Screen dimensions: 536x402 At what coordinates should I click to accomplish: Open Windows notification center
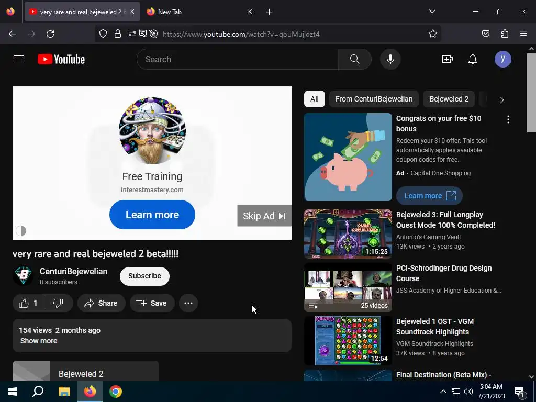pos(519,392)
